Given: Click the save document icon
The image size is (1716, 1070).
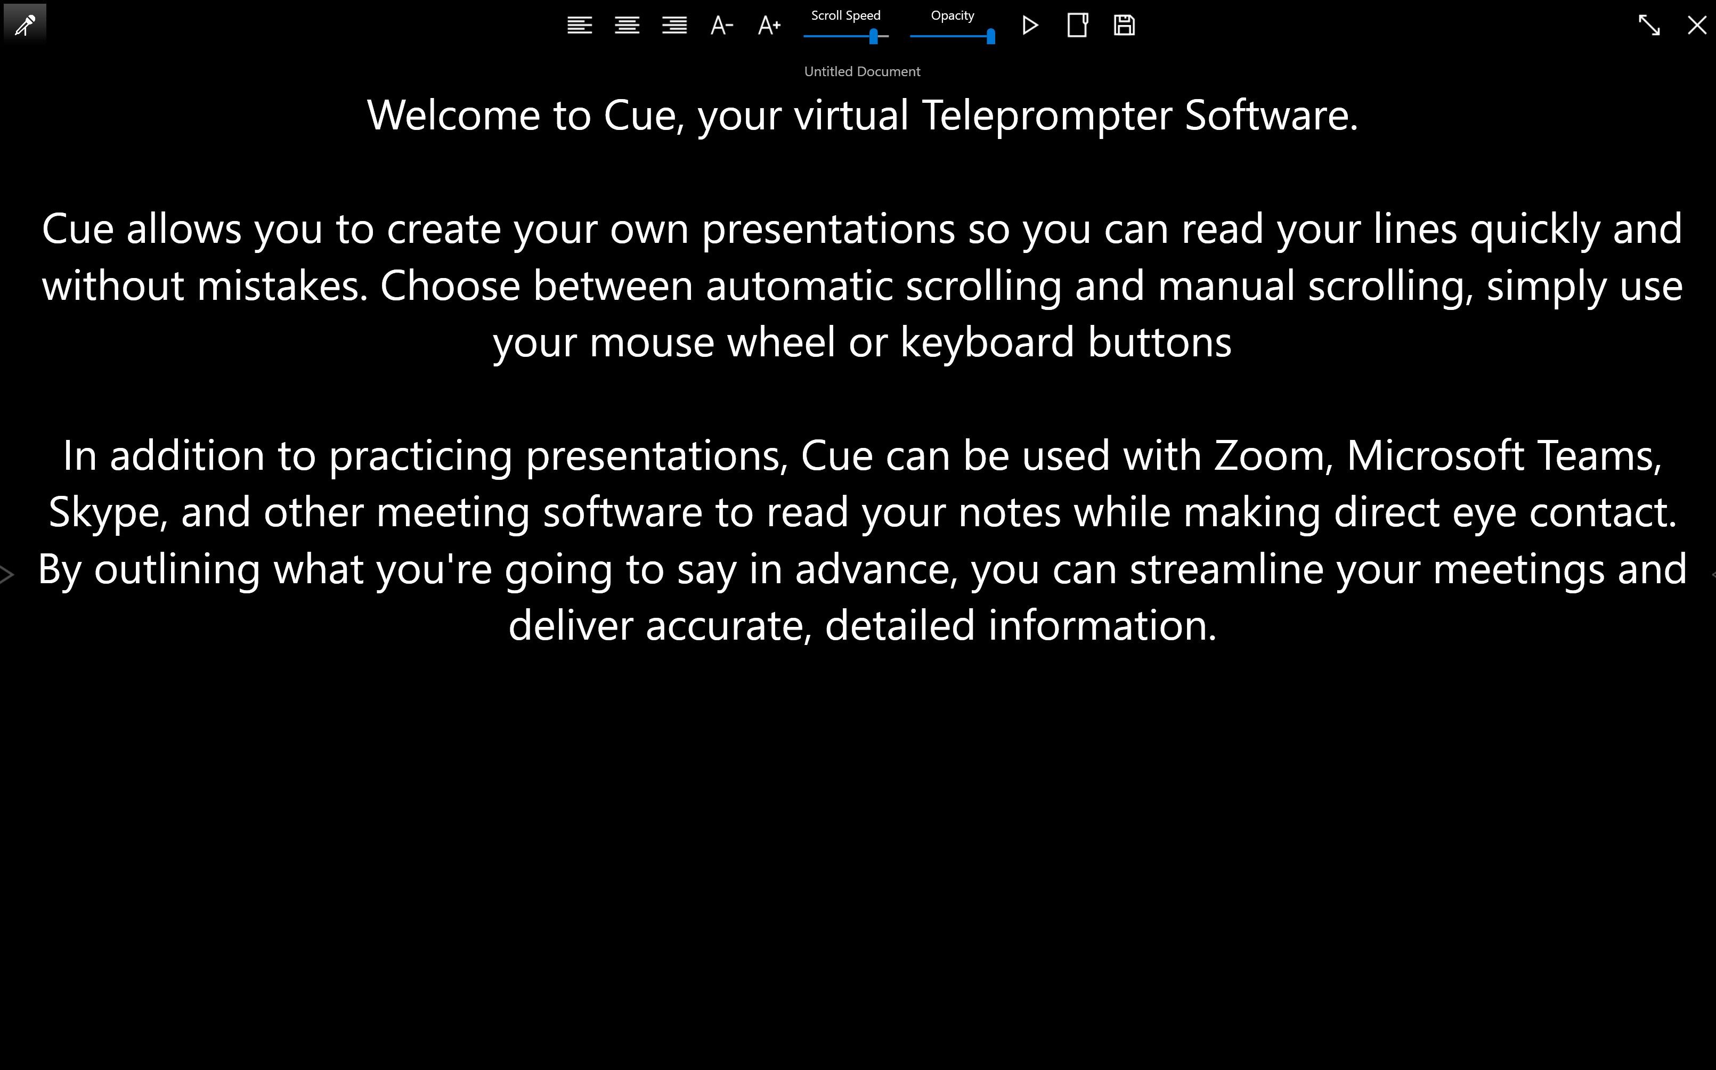Looking at the screenshot, I should 1124,24.
